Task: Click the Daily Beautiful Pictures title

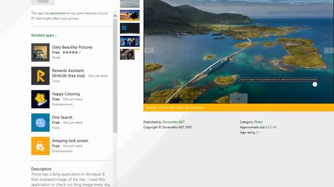Action: coord(72,47)
